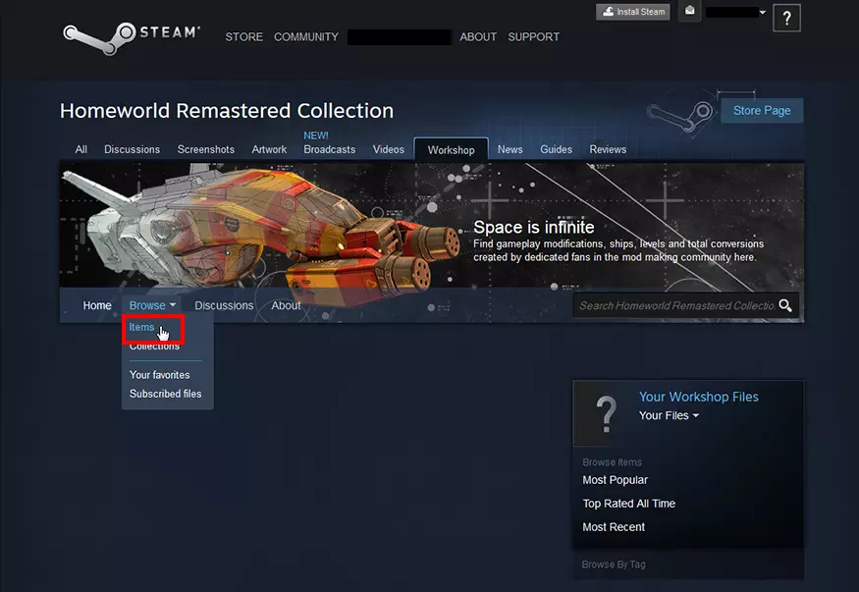Image resolution: width=859 pixels, height=592 pixels.
Task: Open the Workshop Discussions section
Action: [224, 305]
